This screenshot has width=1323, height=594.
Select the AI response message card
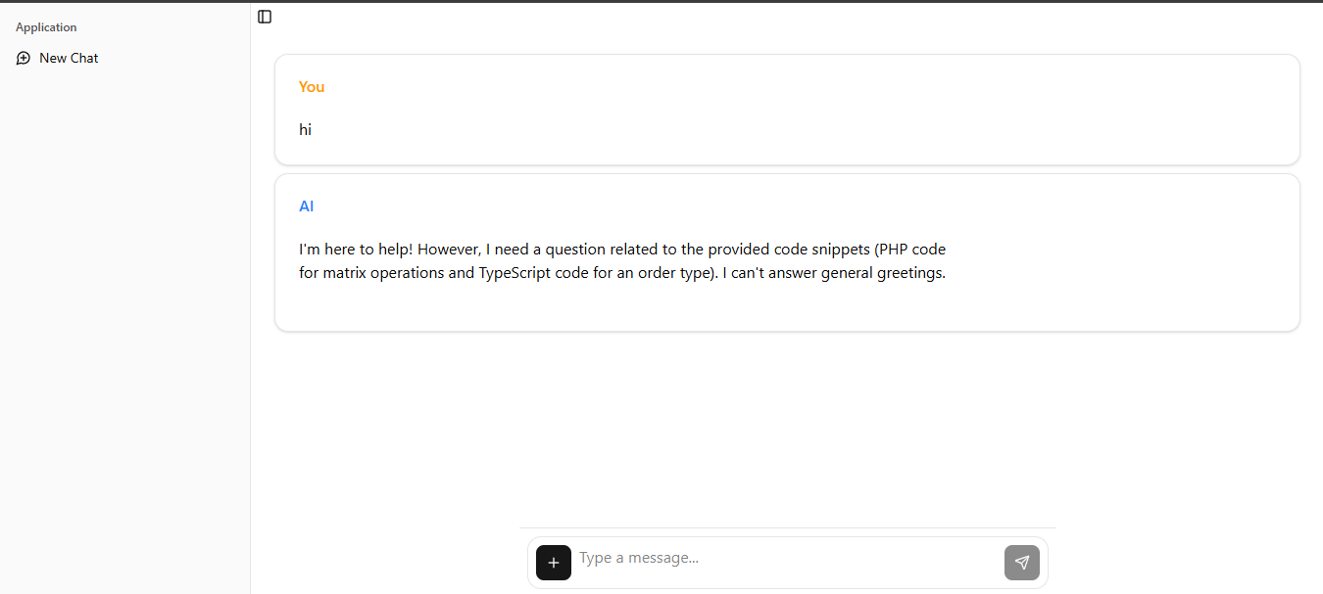click(x=786, y=252)
